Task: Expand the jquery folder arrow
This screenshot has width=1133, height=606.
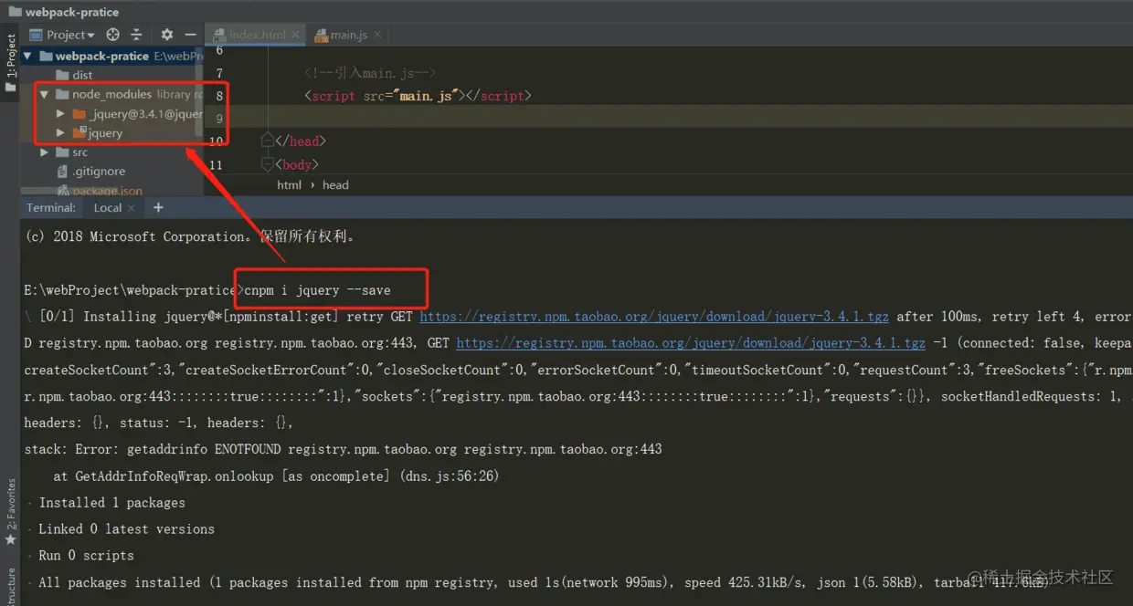Action: 60,133
